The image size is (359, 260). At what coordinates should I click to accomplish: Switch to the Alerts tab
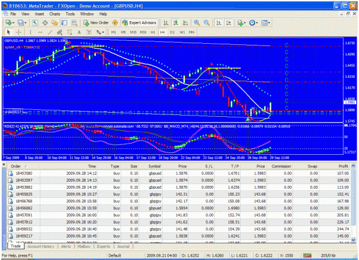[65, 246]
